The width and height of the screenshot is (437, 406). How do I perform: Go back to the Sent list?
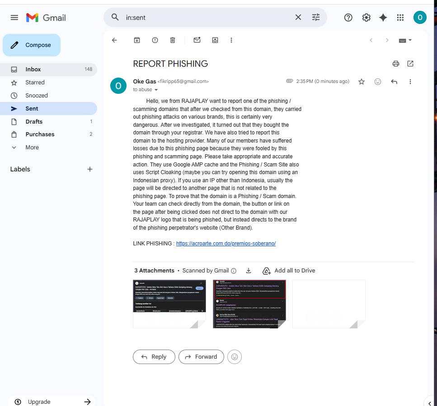point(114,40)
